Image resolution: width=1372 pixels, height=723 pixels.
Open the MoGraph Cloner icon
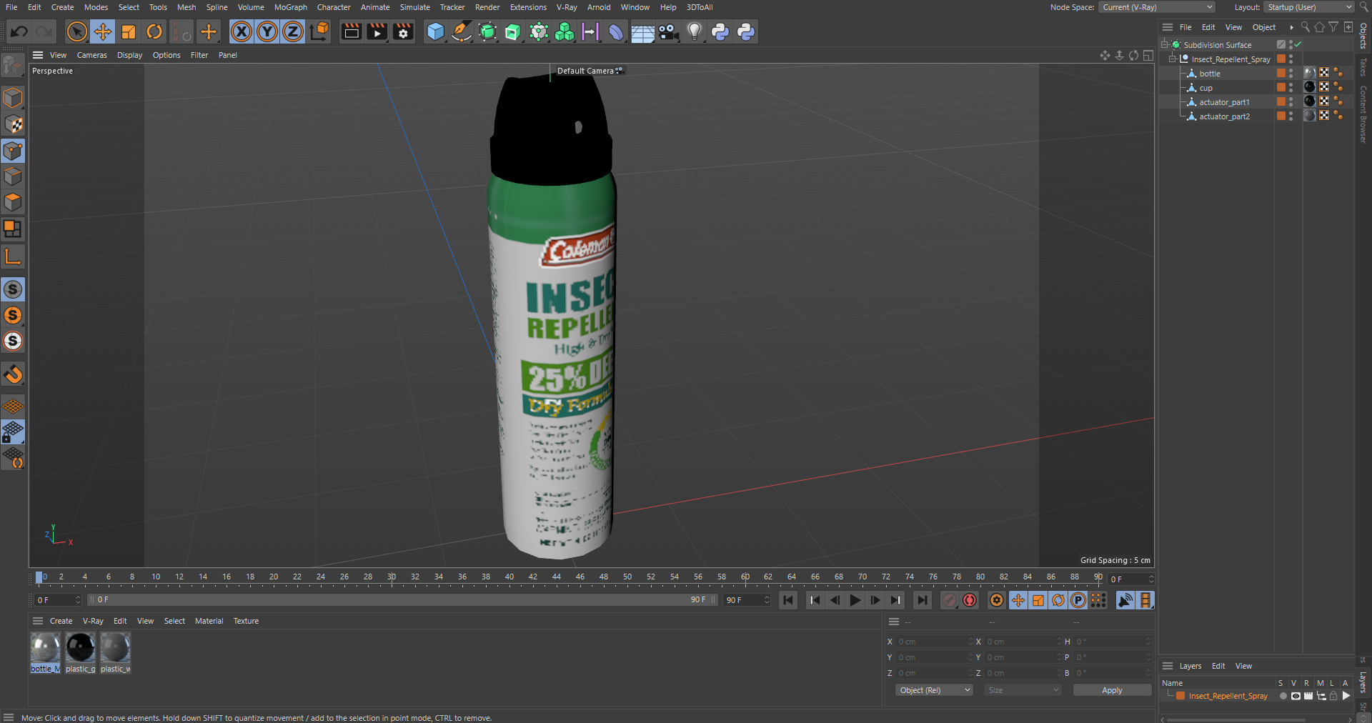(x=565, y=31)
